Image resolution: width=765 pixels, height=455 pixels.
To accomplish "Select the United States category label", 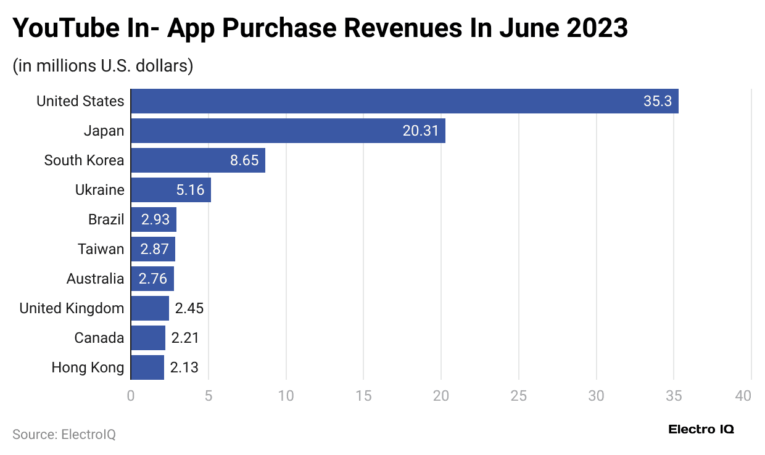I will 80,100.
